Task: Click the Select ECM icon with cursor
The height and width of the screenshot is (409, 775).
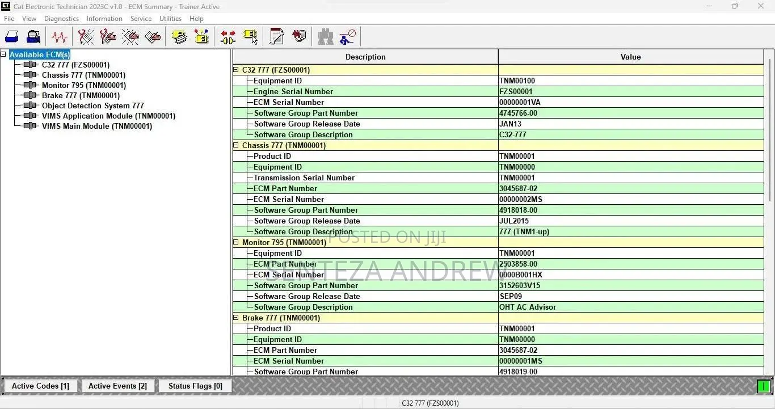Action: (250, 37)
